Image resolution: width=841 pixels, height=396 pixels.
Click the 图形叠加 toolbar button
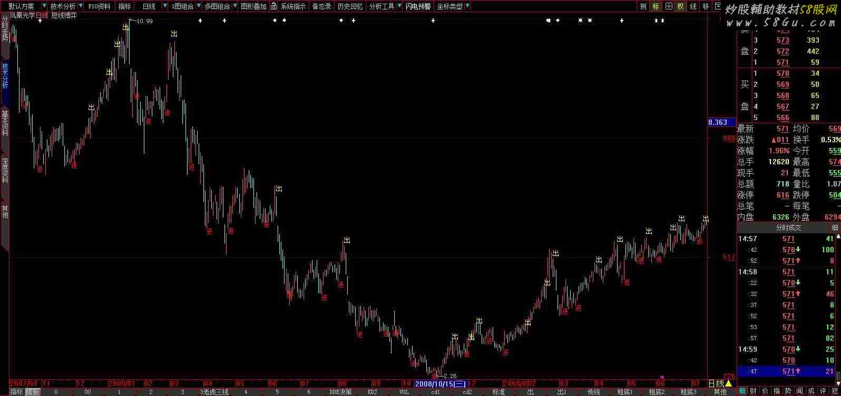pyautogui.click(x=253, y=6)
